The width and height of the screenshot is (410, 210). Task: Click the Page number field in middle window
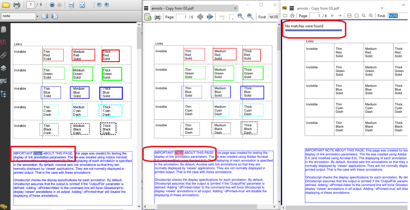click(182, 17)
